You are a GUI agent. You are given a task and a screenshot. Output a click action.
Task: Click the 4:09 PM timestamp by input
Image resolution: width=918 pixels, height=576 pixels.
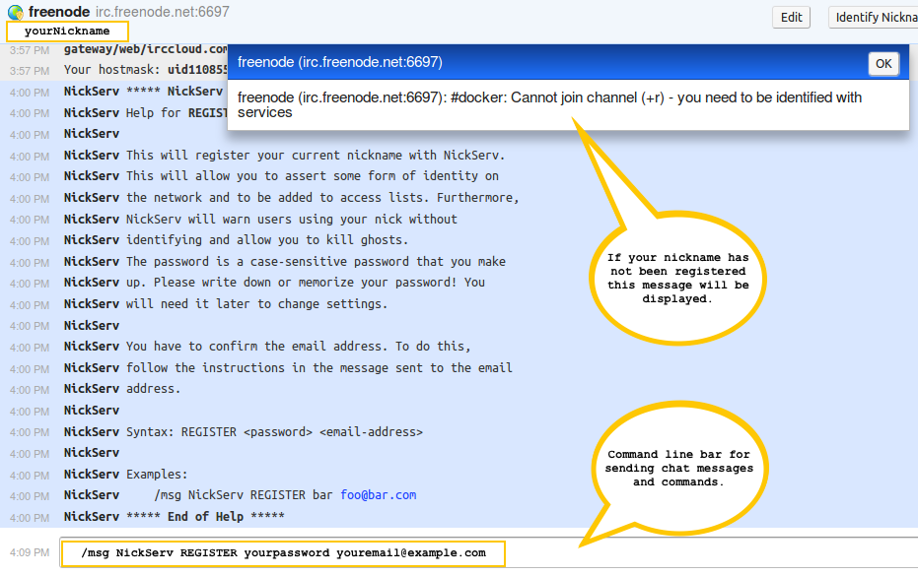click(29, 552)
